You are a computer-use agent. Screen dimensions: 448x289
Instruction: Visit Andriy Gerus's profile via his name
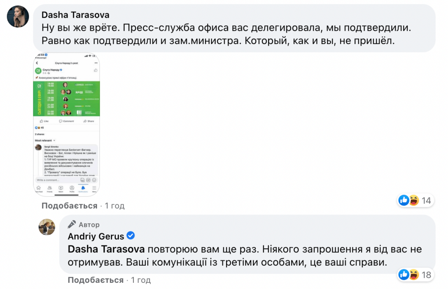pyautogui.click(x=96, y=236)
